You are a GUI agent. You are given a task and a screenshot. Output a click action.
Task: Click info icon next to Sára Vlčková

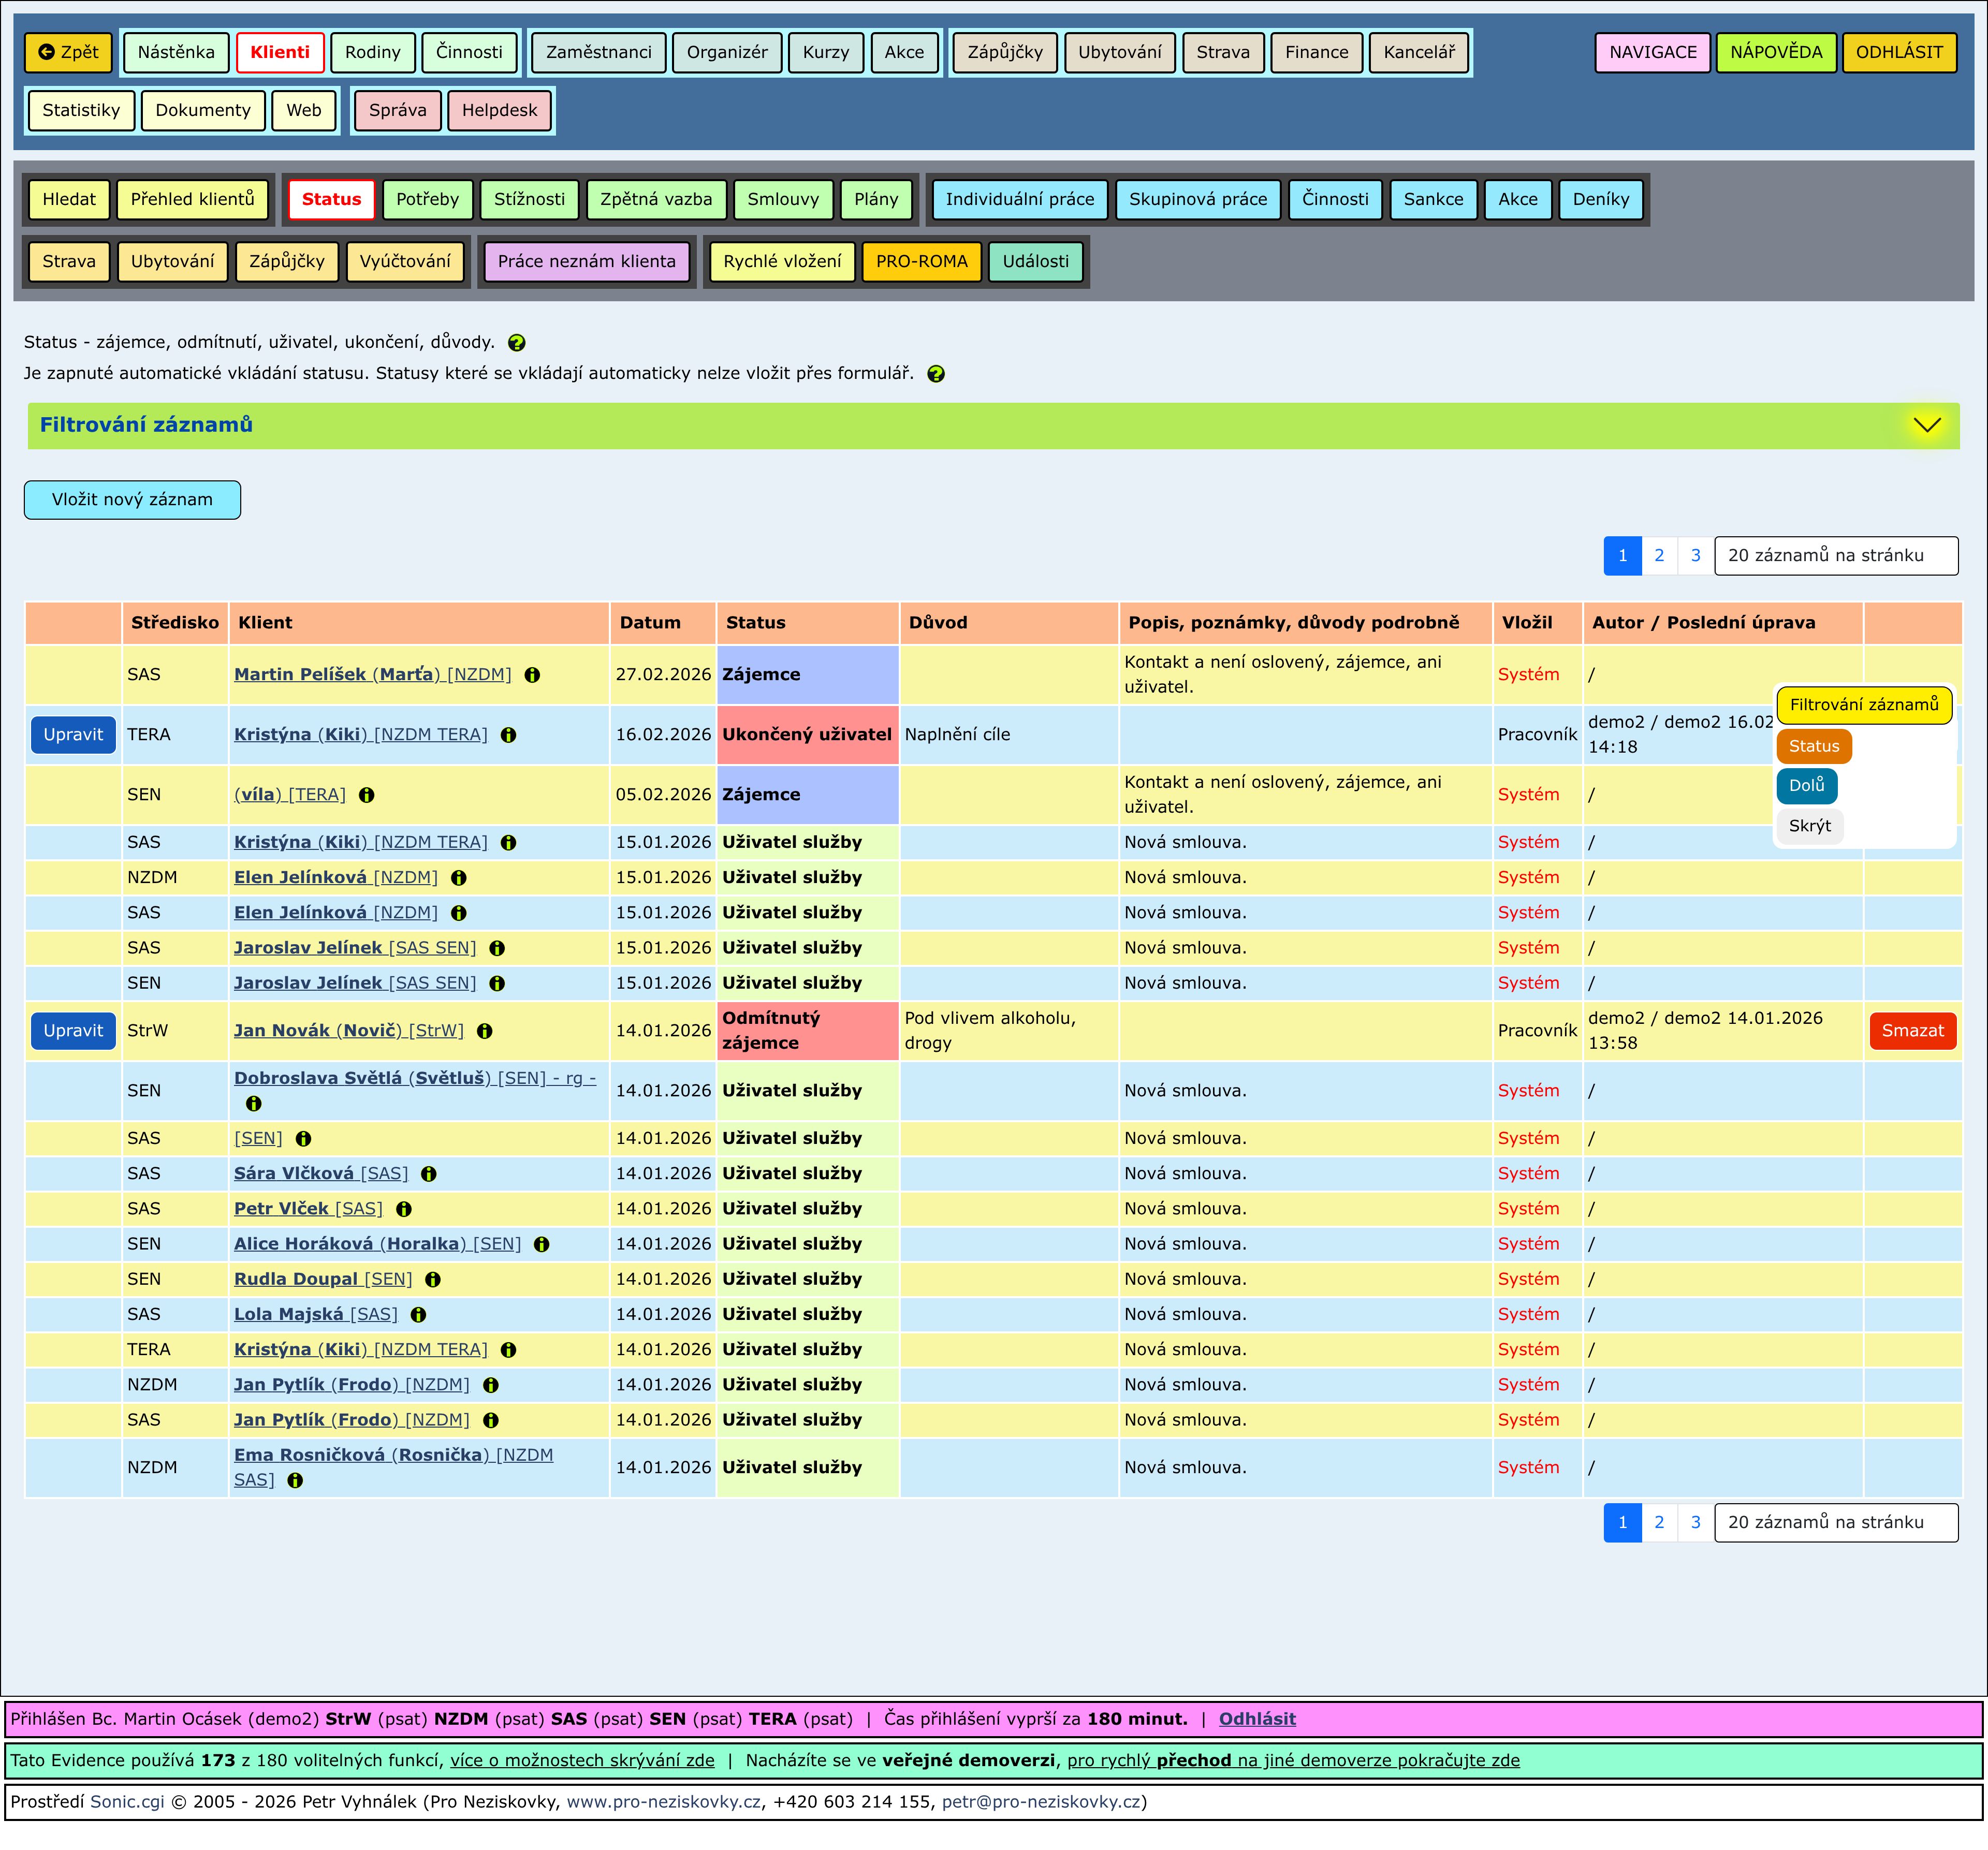point(428,1174)
